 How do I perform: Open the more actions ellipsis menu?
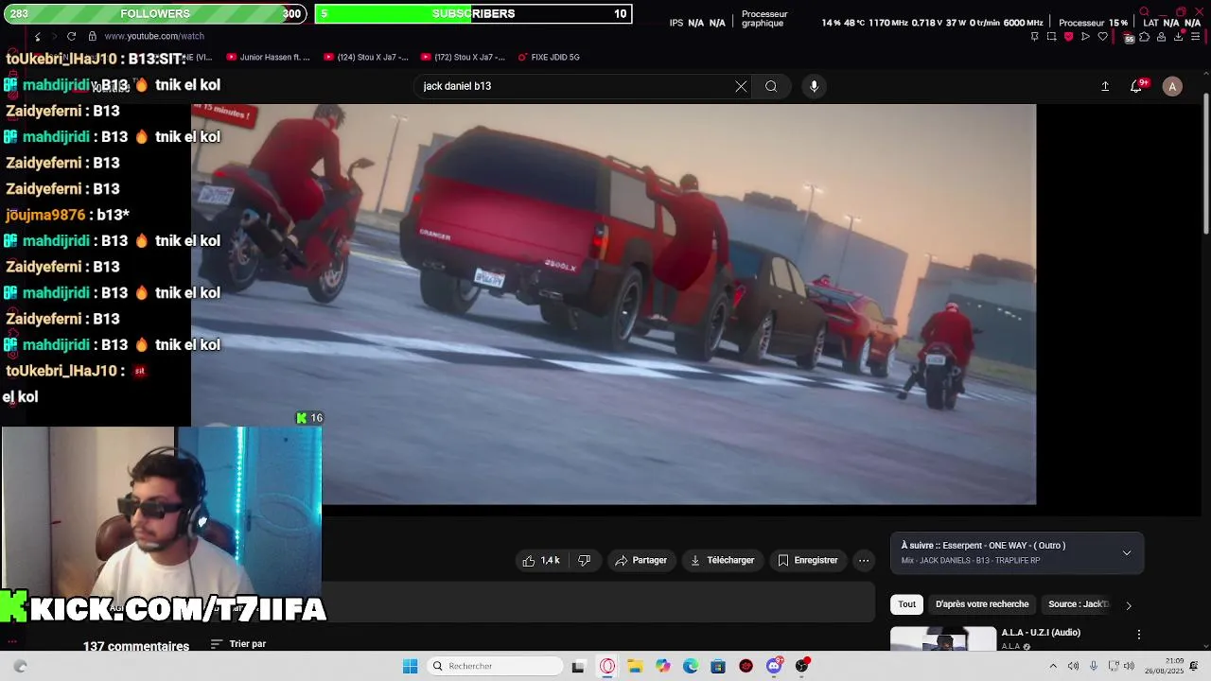pos(864,561)
